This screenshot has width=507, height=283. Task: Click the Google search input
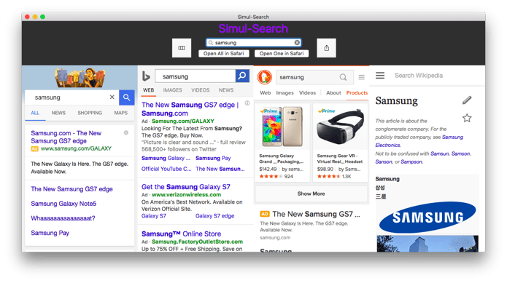(71, 97)
